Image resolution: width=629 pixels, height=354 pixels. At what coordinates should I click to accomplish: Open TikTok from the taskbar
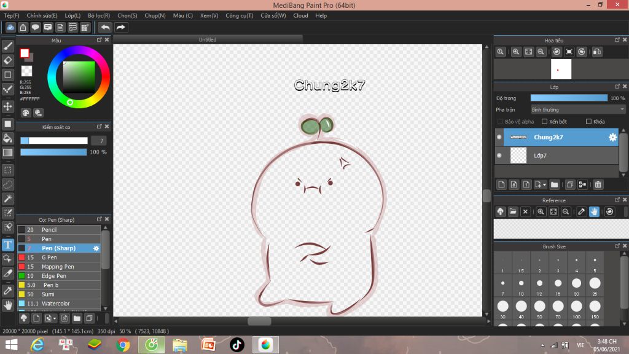click(x=237, y=345)
